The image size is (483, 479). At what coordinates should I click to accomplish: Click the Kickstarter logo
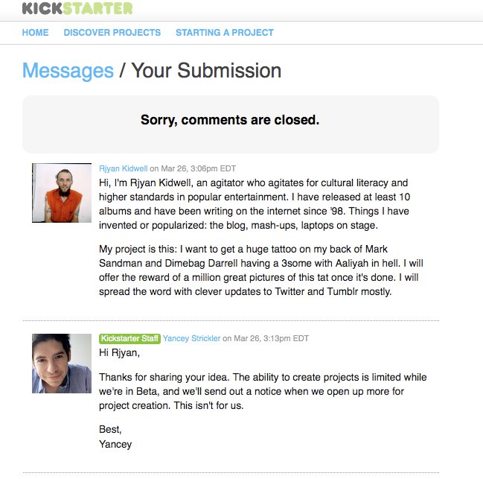point(77,8)
